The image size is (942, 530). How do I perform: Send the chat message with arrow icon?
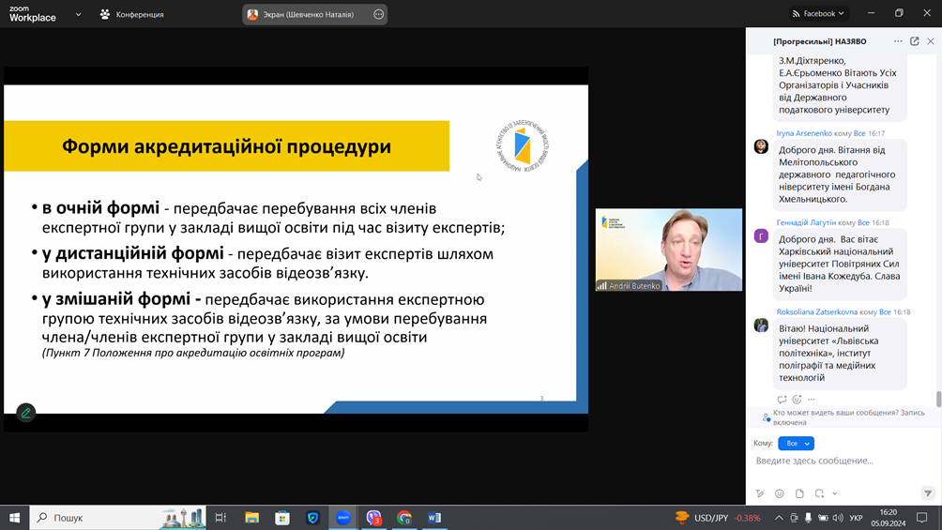(x=928, y=493)
